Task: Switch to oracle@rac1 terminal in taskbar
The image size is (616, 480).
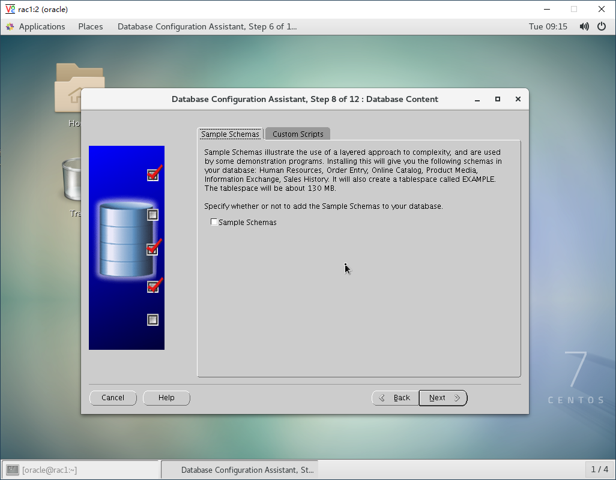Action: 80,470
